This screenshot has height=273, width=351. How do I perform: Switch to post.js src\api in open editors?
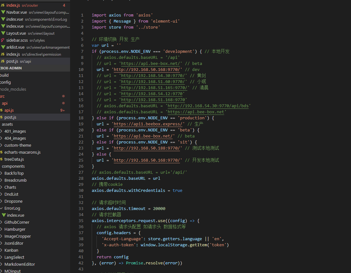[x=12, y=61]
